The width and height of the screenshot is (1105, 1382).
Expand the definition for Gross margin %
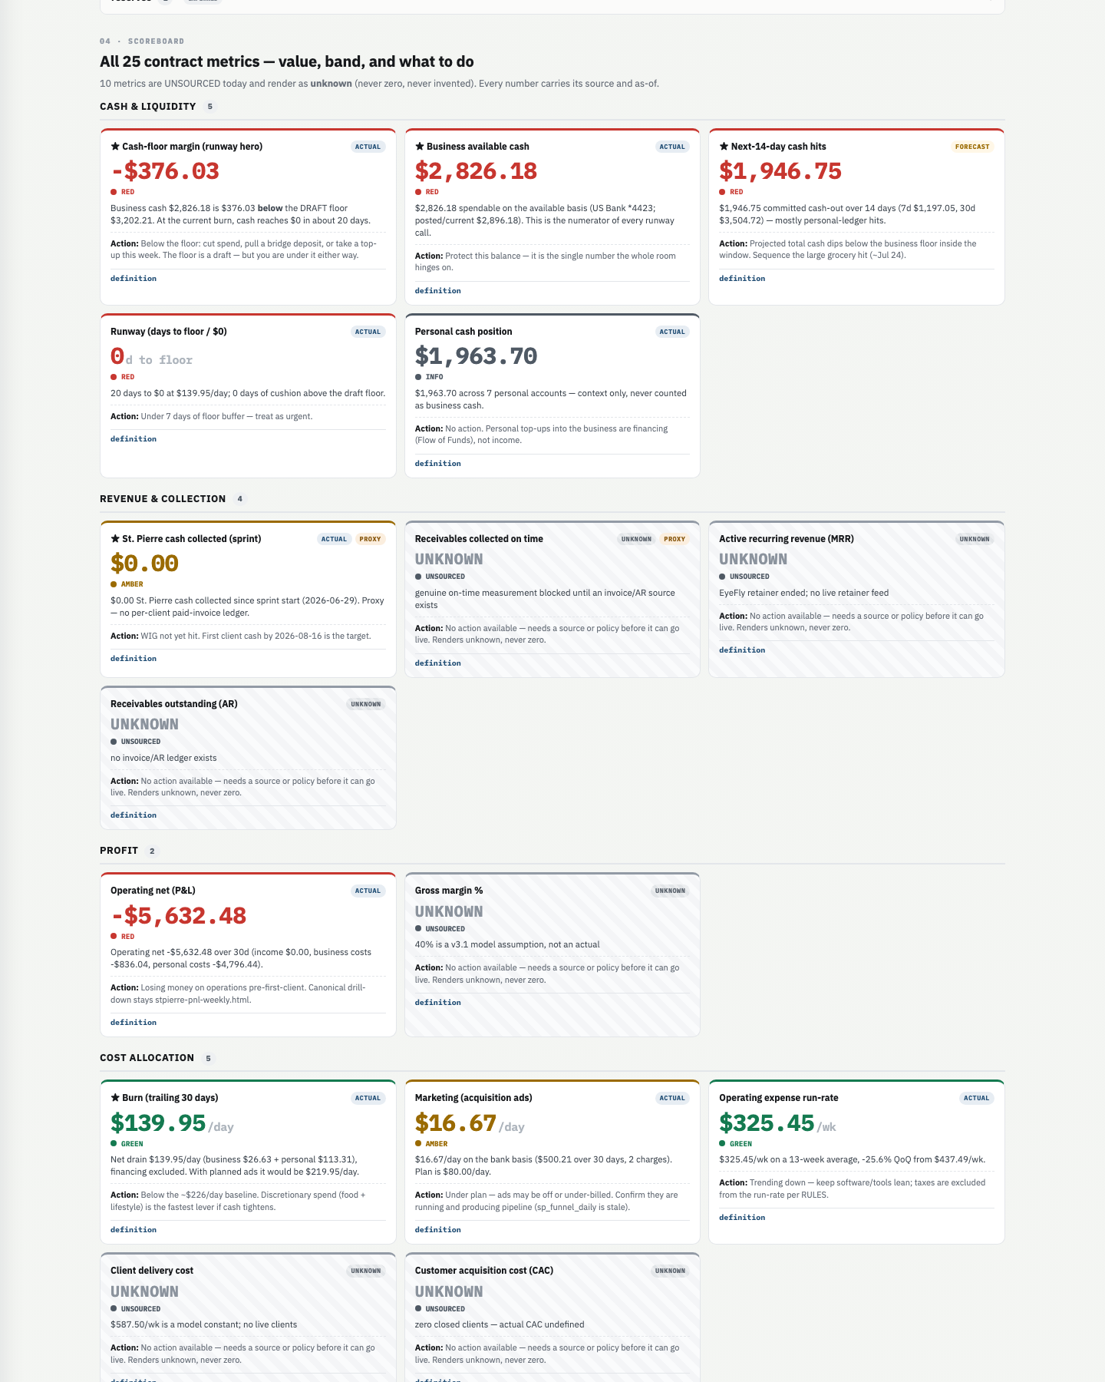click(438, 1003)
